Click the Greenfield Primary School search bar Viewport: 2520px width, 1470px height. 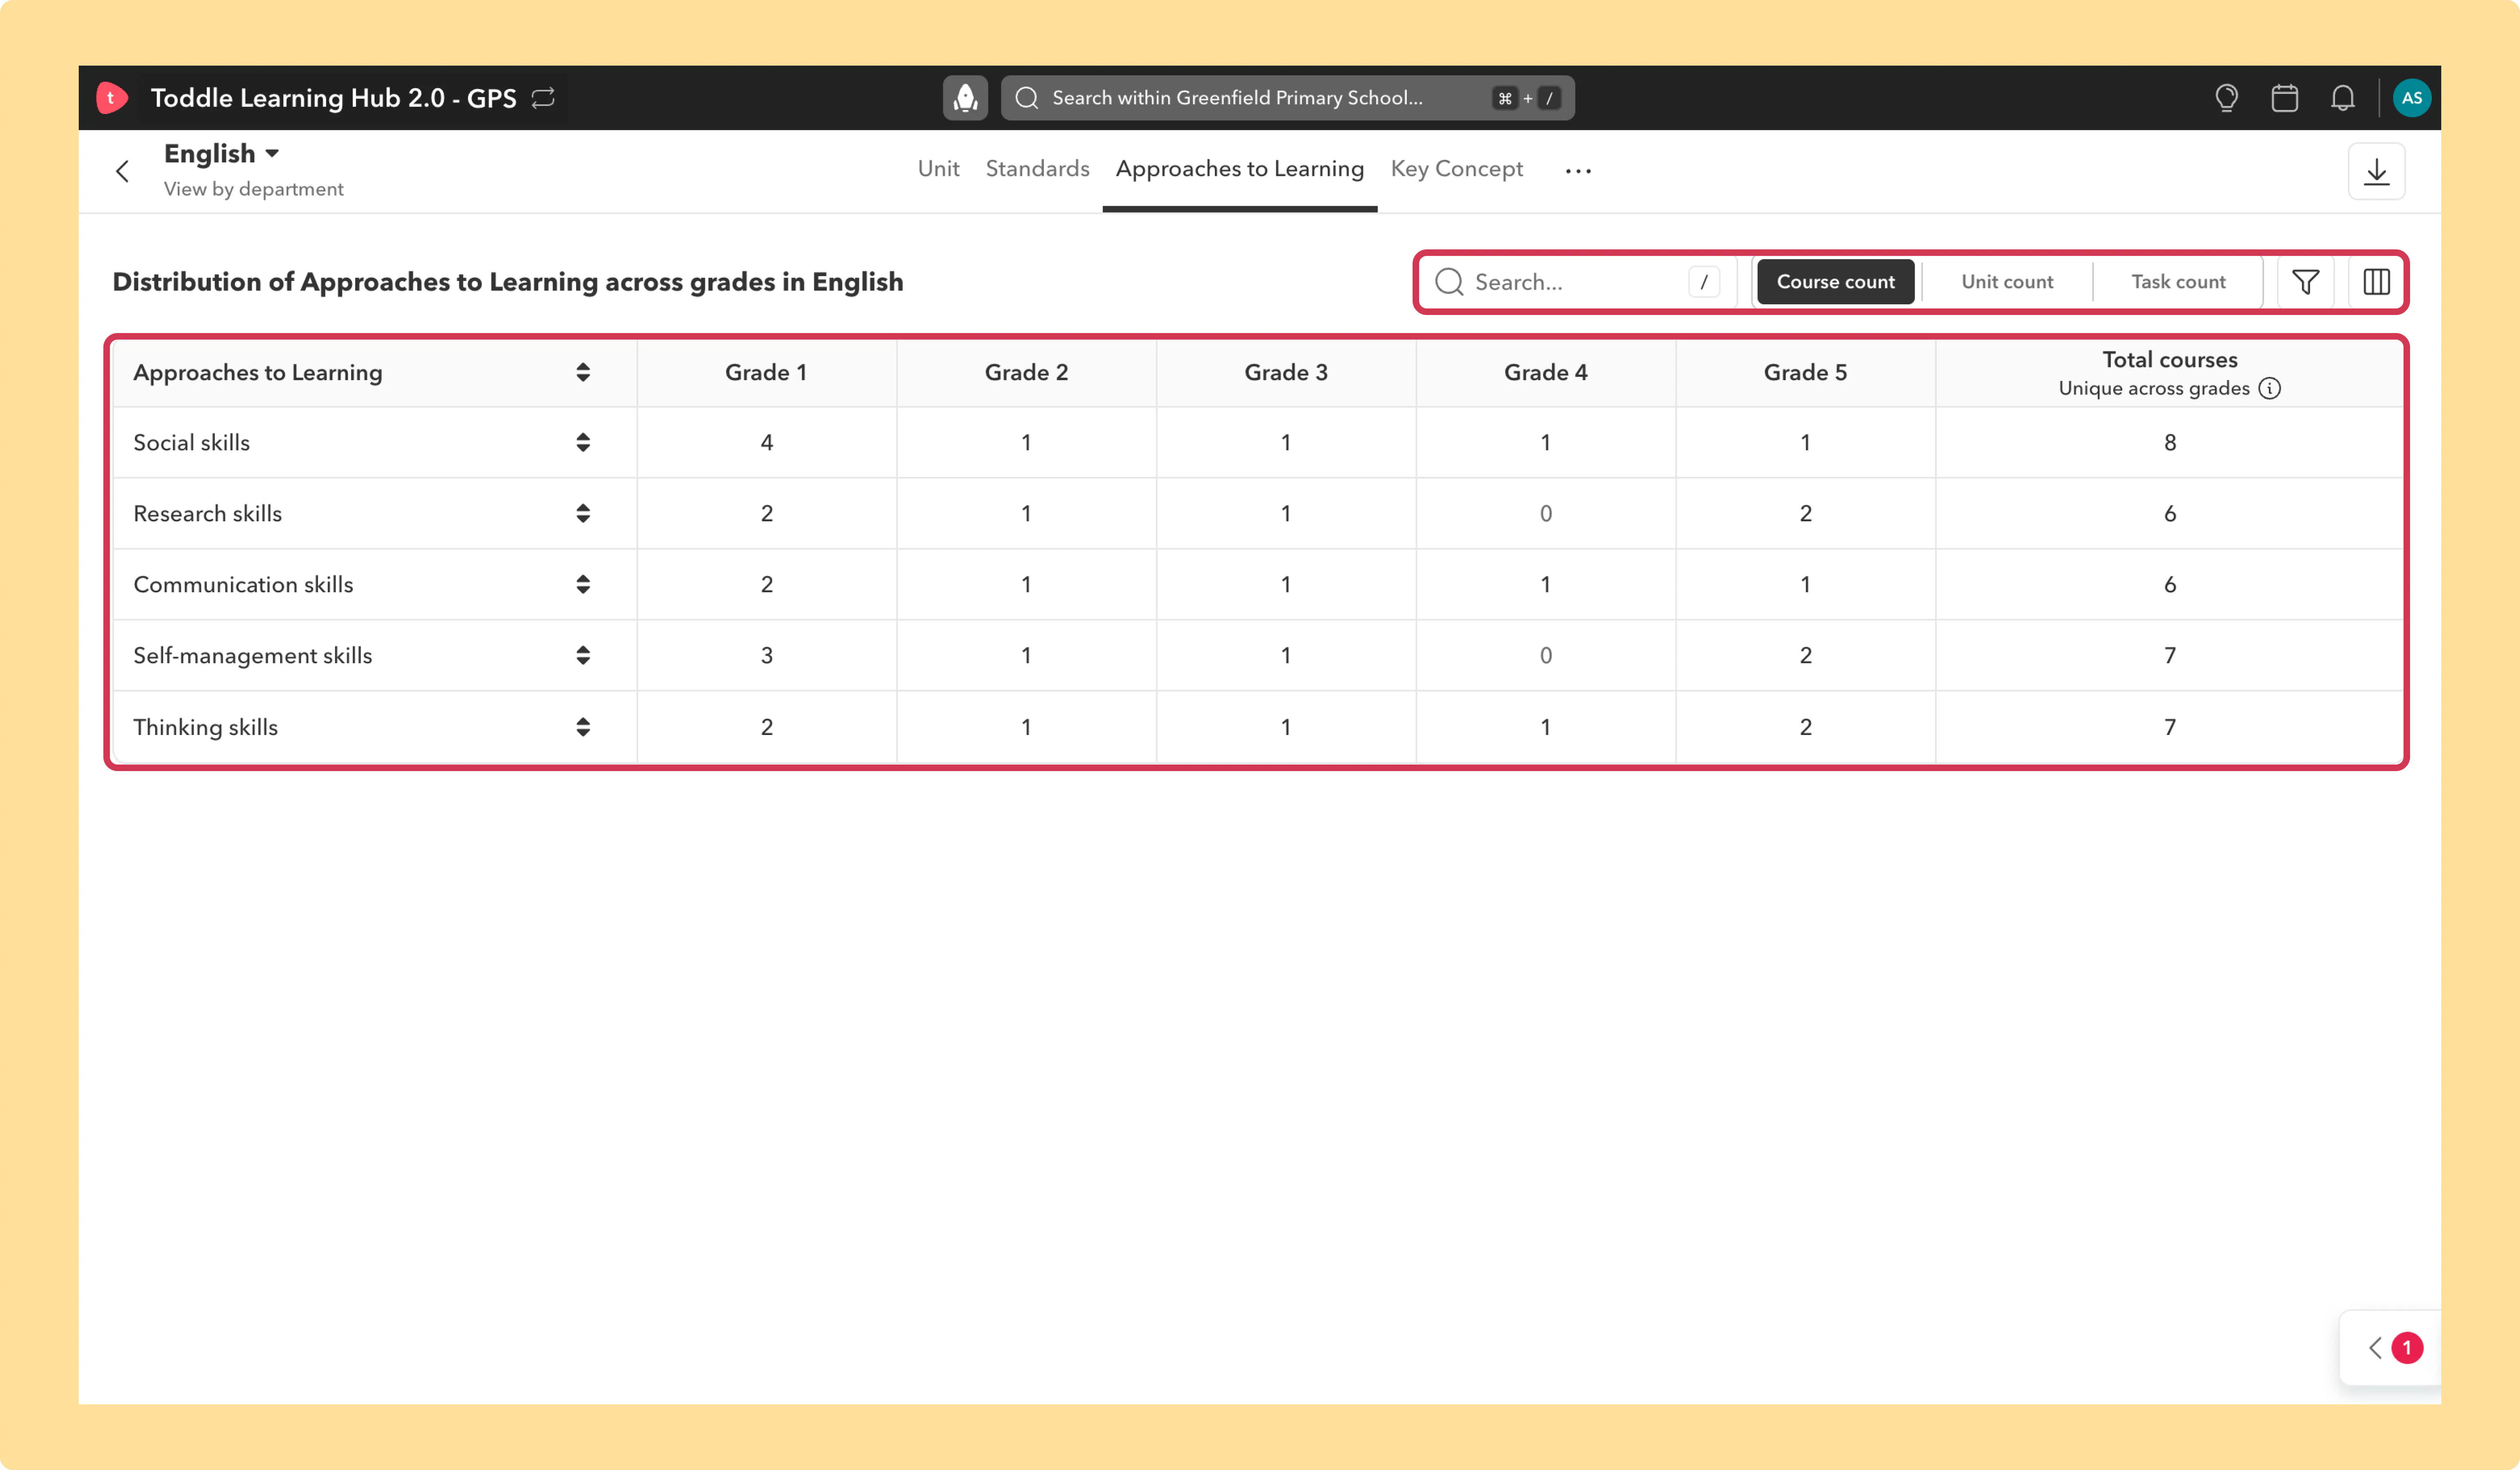pos(1287,98)
